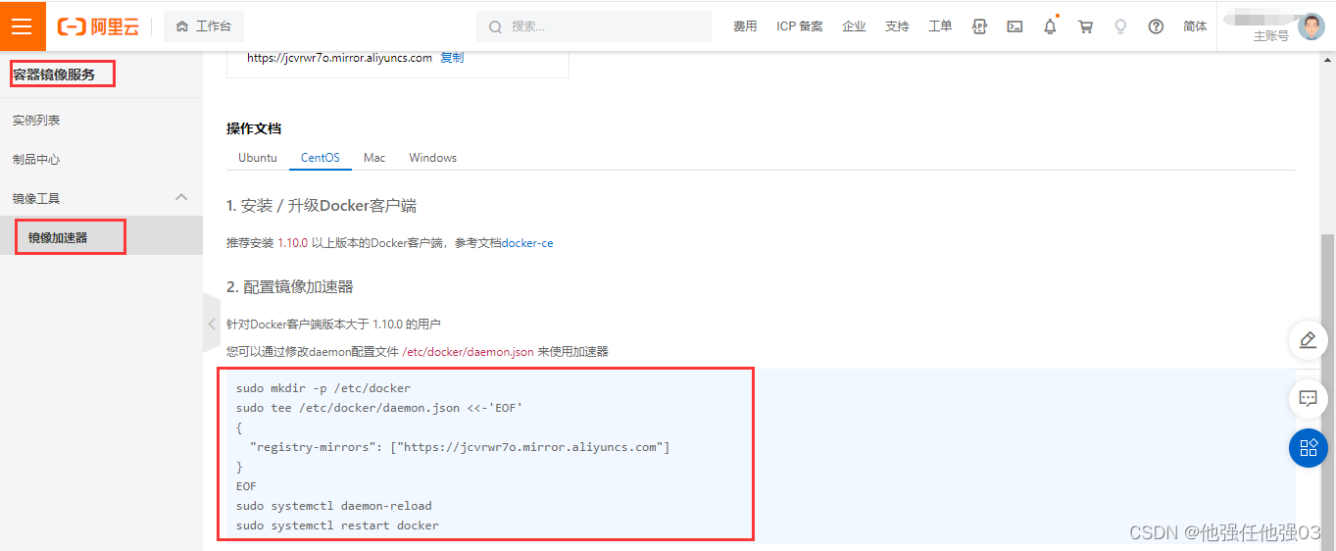
Task: Launch the Cloud Shell terminal icon
Action: pyautogui.click(x=1015, y=26)
